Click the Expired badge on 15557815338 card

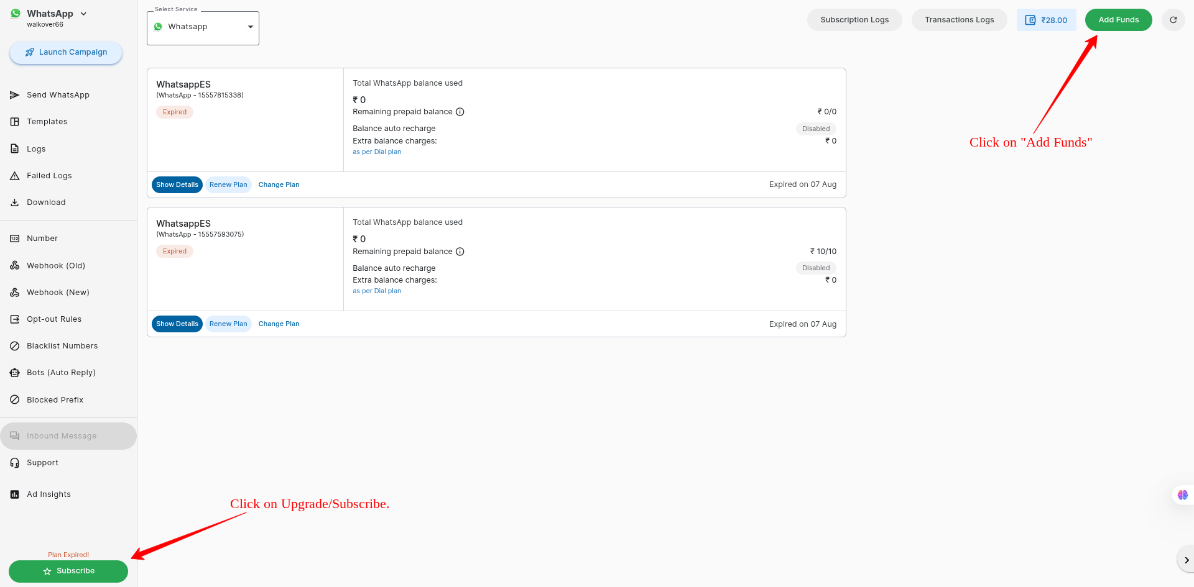(x=175, y=112)
